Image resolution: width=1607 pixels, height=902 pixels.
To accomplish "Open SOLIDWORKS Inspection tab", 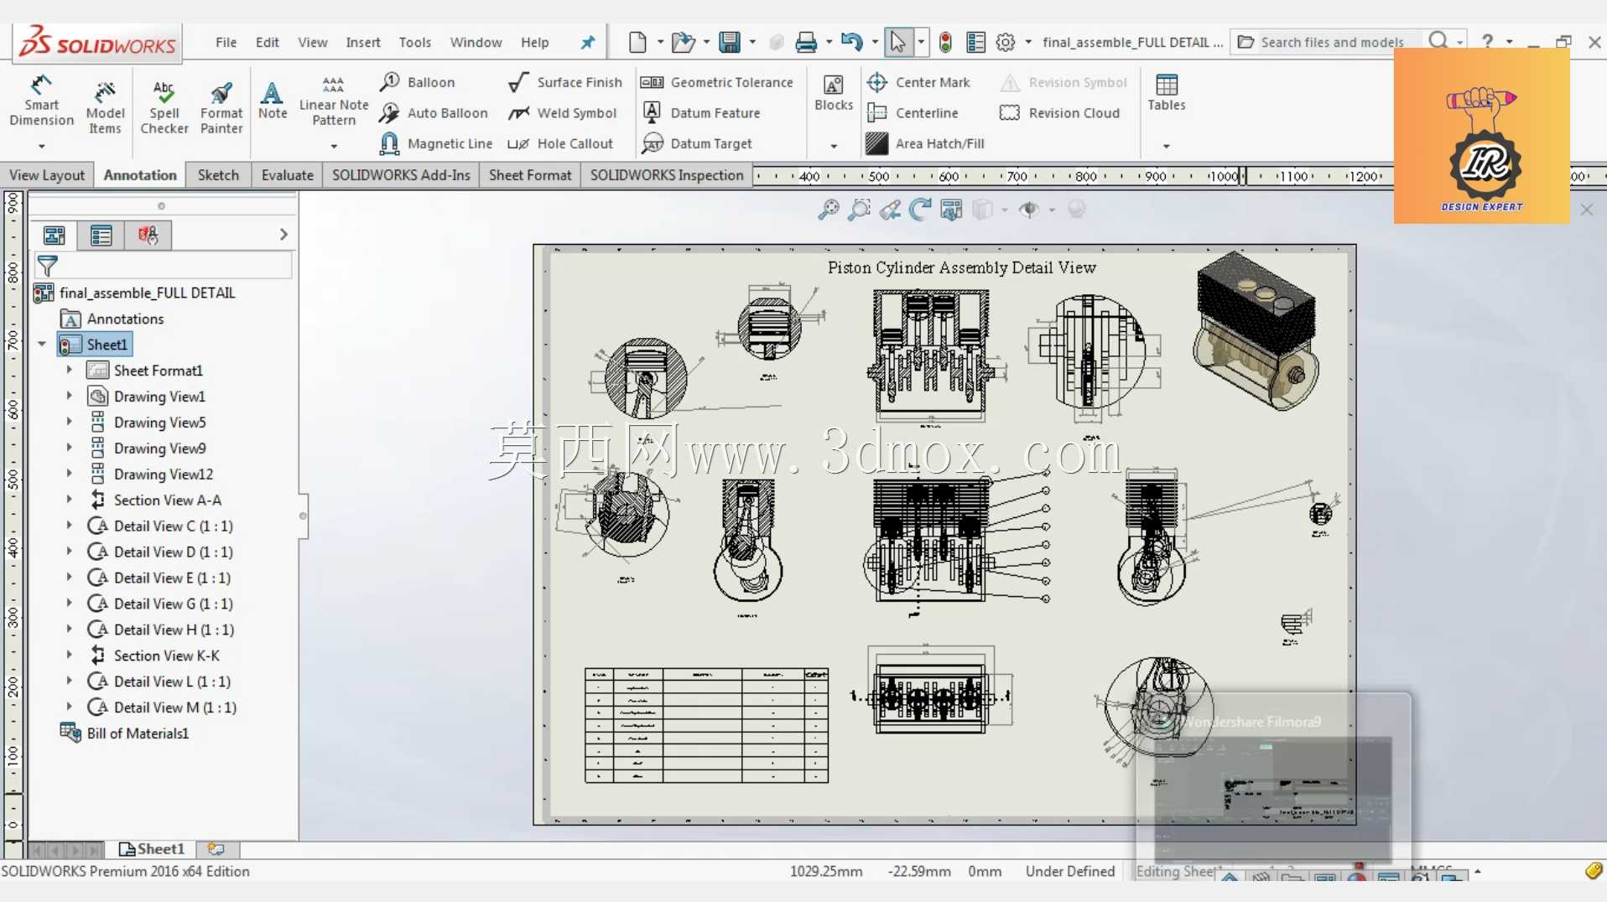I will (x=667, y=175).
